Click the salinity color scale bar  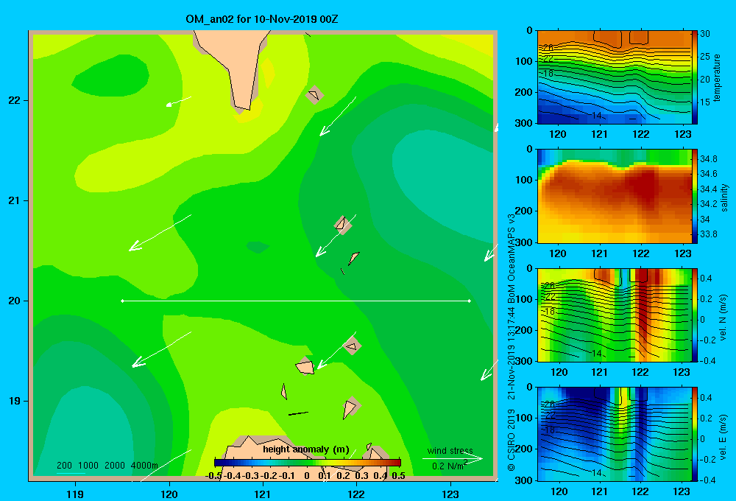[x=695, y=196]
